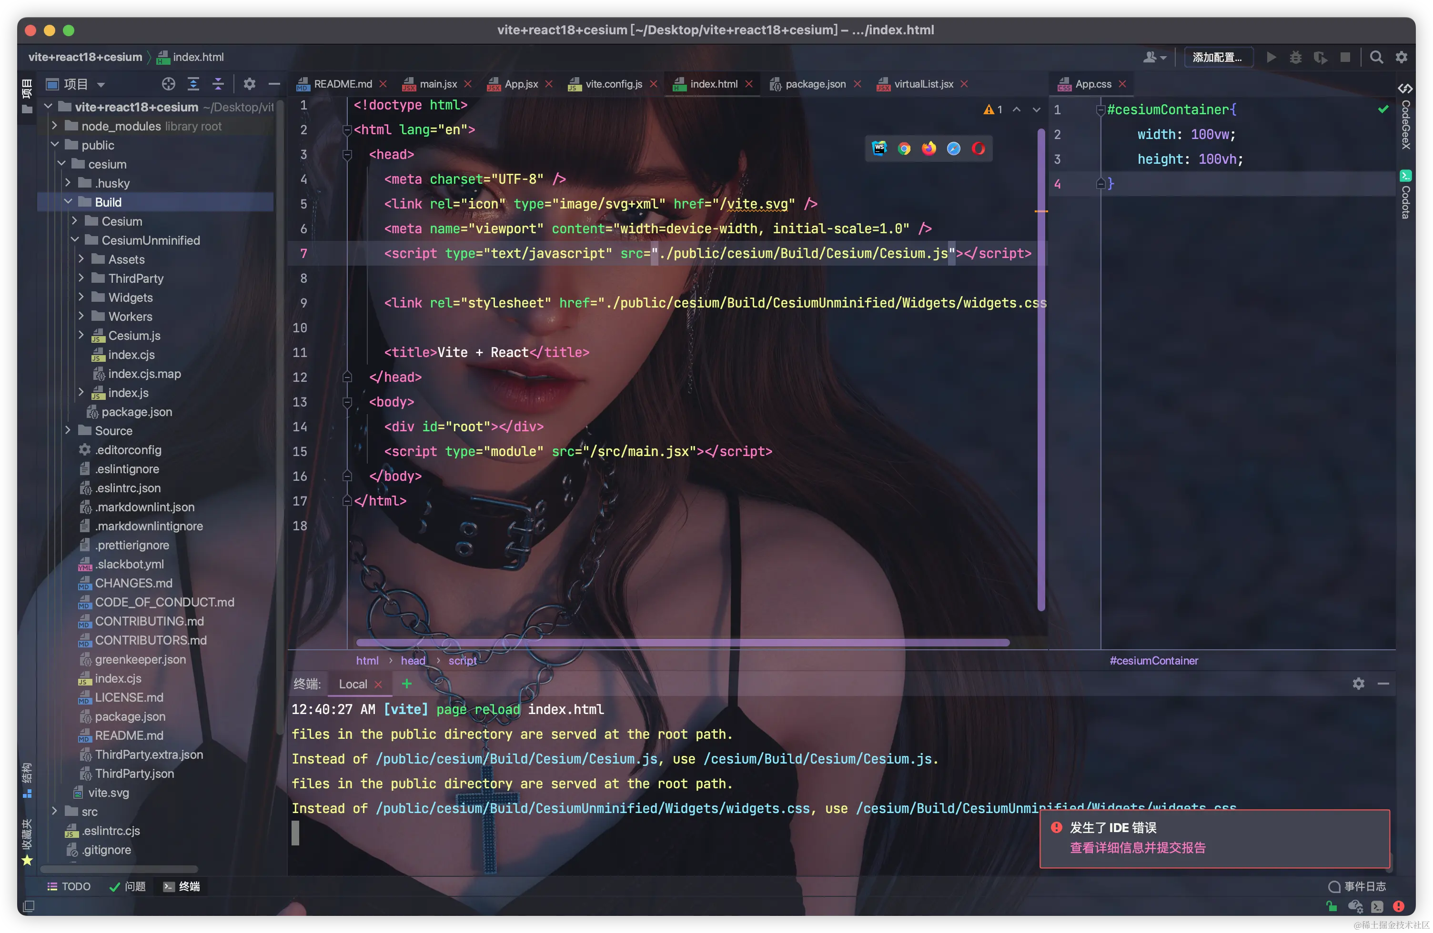Open the Codota panel on the right sidebar
Screen dimensions: 1433x933
pos(1406,192)
